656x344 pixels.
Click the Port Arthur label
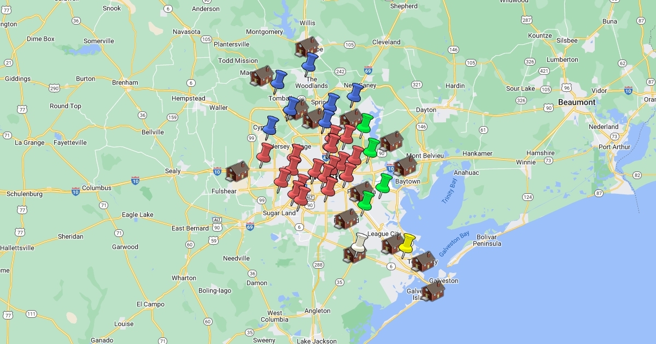pos(614,147)
